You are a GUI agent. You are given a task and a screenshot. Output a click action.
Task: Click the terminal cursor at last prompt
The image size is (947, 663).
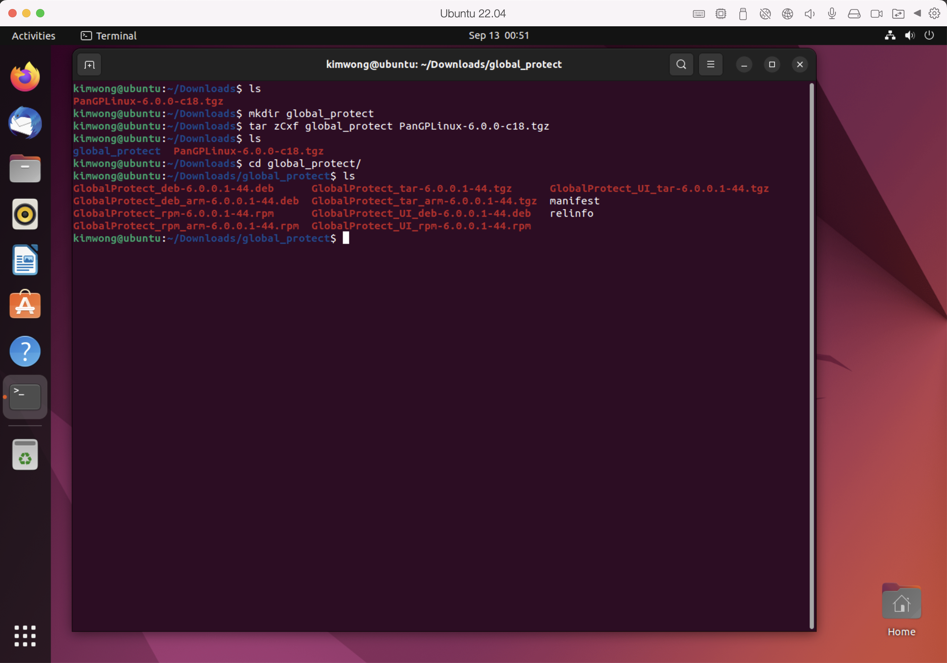pyautogui.click(x=346, y=238)
